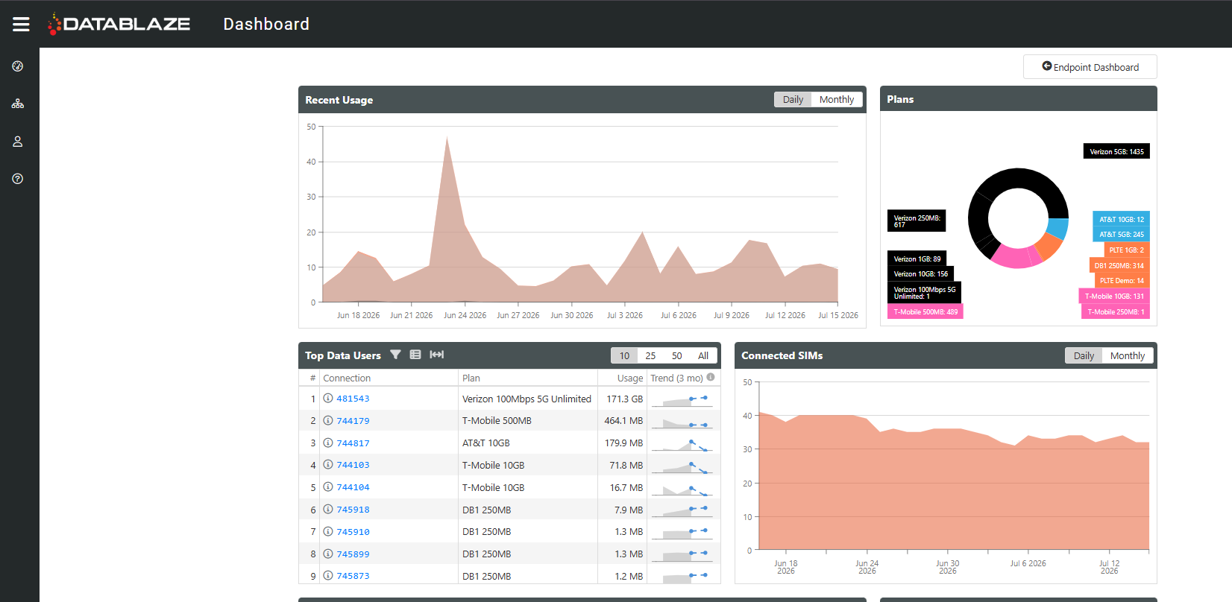The height and width of the screenshot is (602, 1232).
Task: Click the info icon for connection 745899
Action: tap(328, 554)
